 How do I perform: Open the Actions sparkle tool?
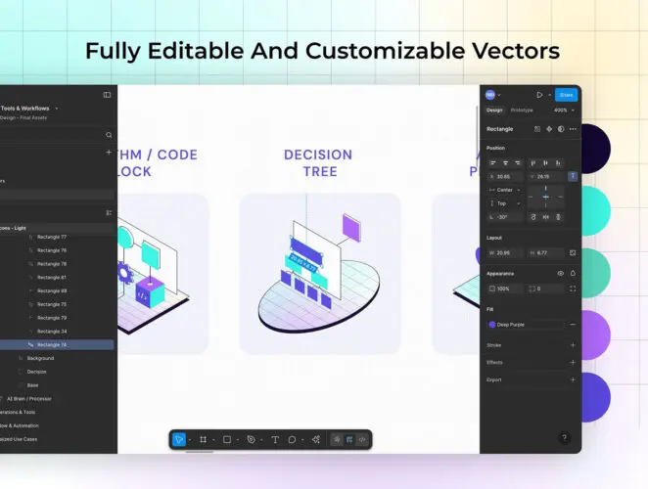point(314,440)
